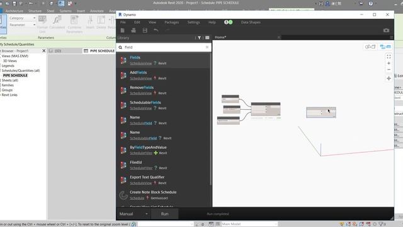This screenshot has height=227, width=403.
Task: Click the Zoom to Fit canvas icon
Action: 389,57
